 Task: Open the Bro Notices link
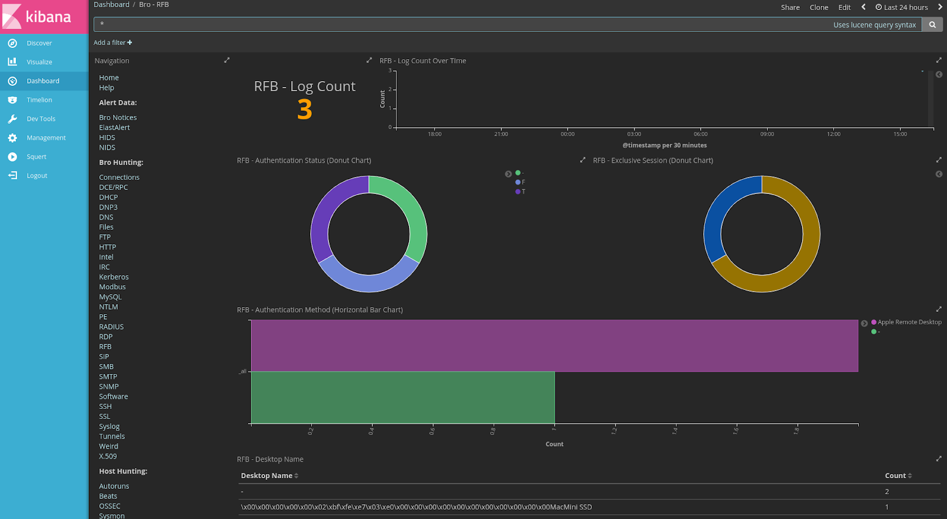(x=118, y=118)
